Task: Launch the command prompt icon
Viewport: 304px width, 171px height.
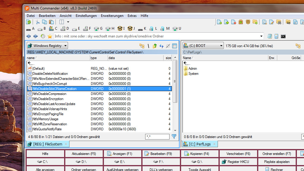Action: pyautogui.click(x=283, y=36)
